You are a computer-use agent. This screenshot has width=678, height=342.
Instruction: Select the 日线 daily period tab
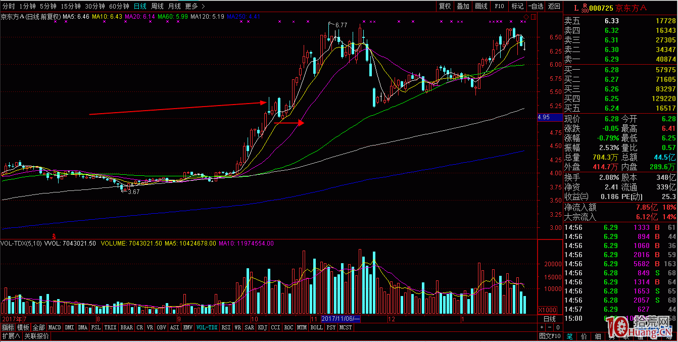tap(140, 6)
